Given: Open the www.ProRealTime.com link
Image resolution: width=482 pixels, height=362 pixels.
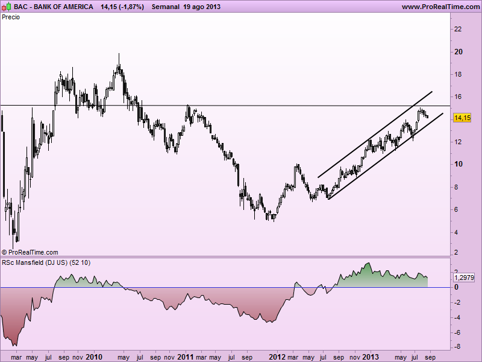Looking at the screenshot, I should click(x=441, y=7).
